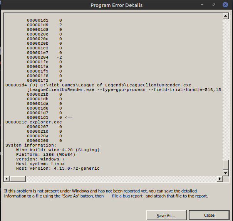
Task: Click the horizontal scrollbar thumb
Action: click(x=18, y=179)
